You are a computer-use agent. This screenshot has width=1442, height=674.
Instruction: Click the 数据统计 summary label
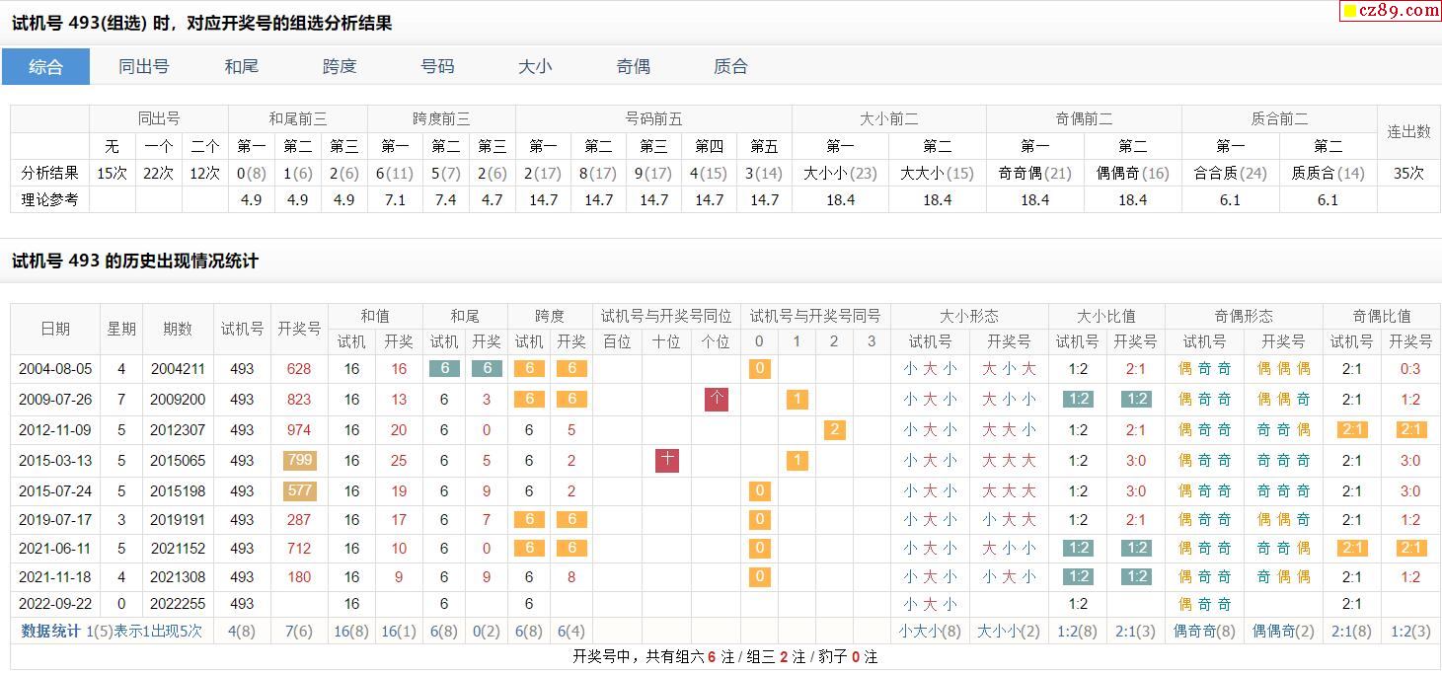pyautogui.click(x=51, y=631)
